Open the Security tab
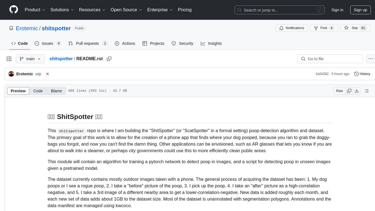This screenshot has height=211, width=375. [x=183, y=43]
